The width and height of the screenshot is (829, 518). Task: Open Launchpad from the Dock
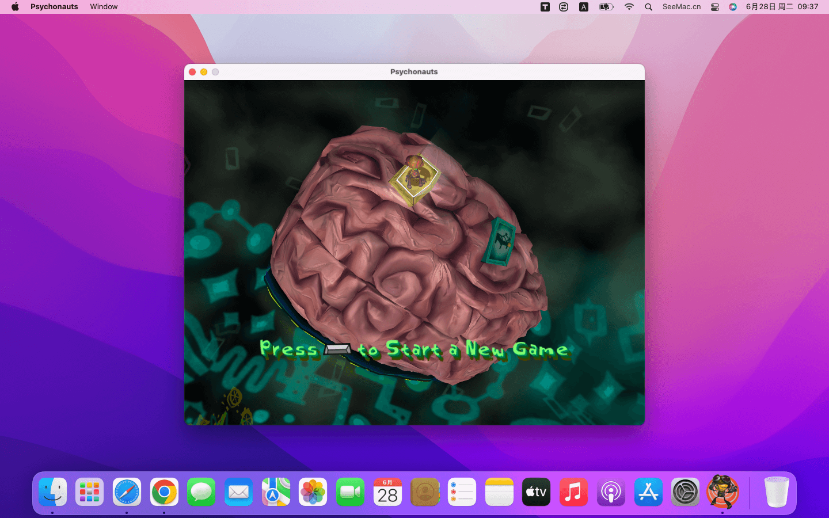(90, 492)
